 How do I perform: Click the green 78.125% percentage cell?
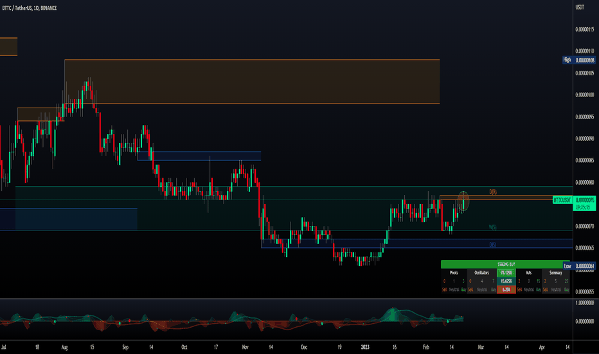pos(506,273)
